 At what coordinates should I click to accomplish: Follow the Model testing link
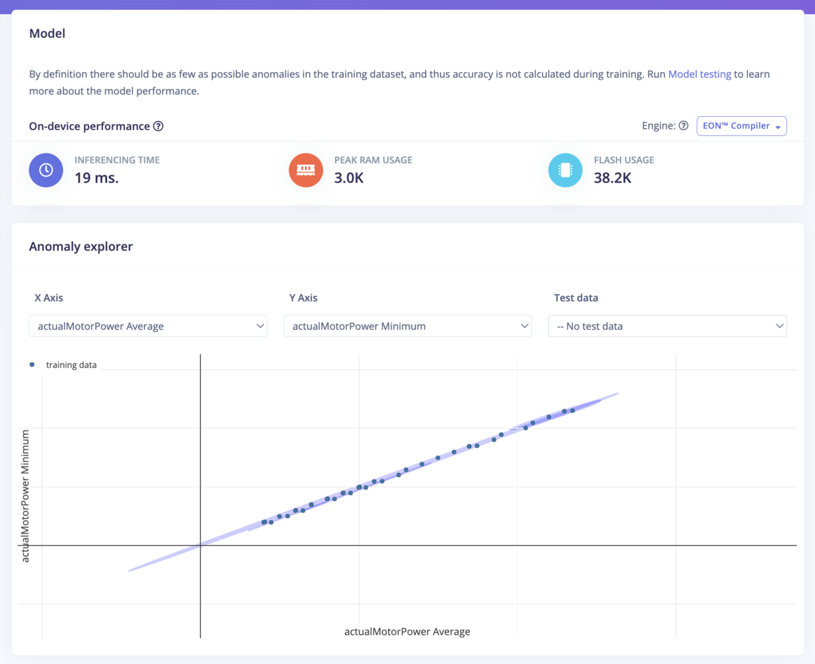(x=699, y=74)
